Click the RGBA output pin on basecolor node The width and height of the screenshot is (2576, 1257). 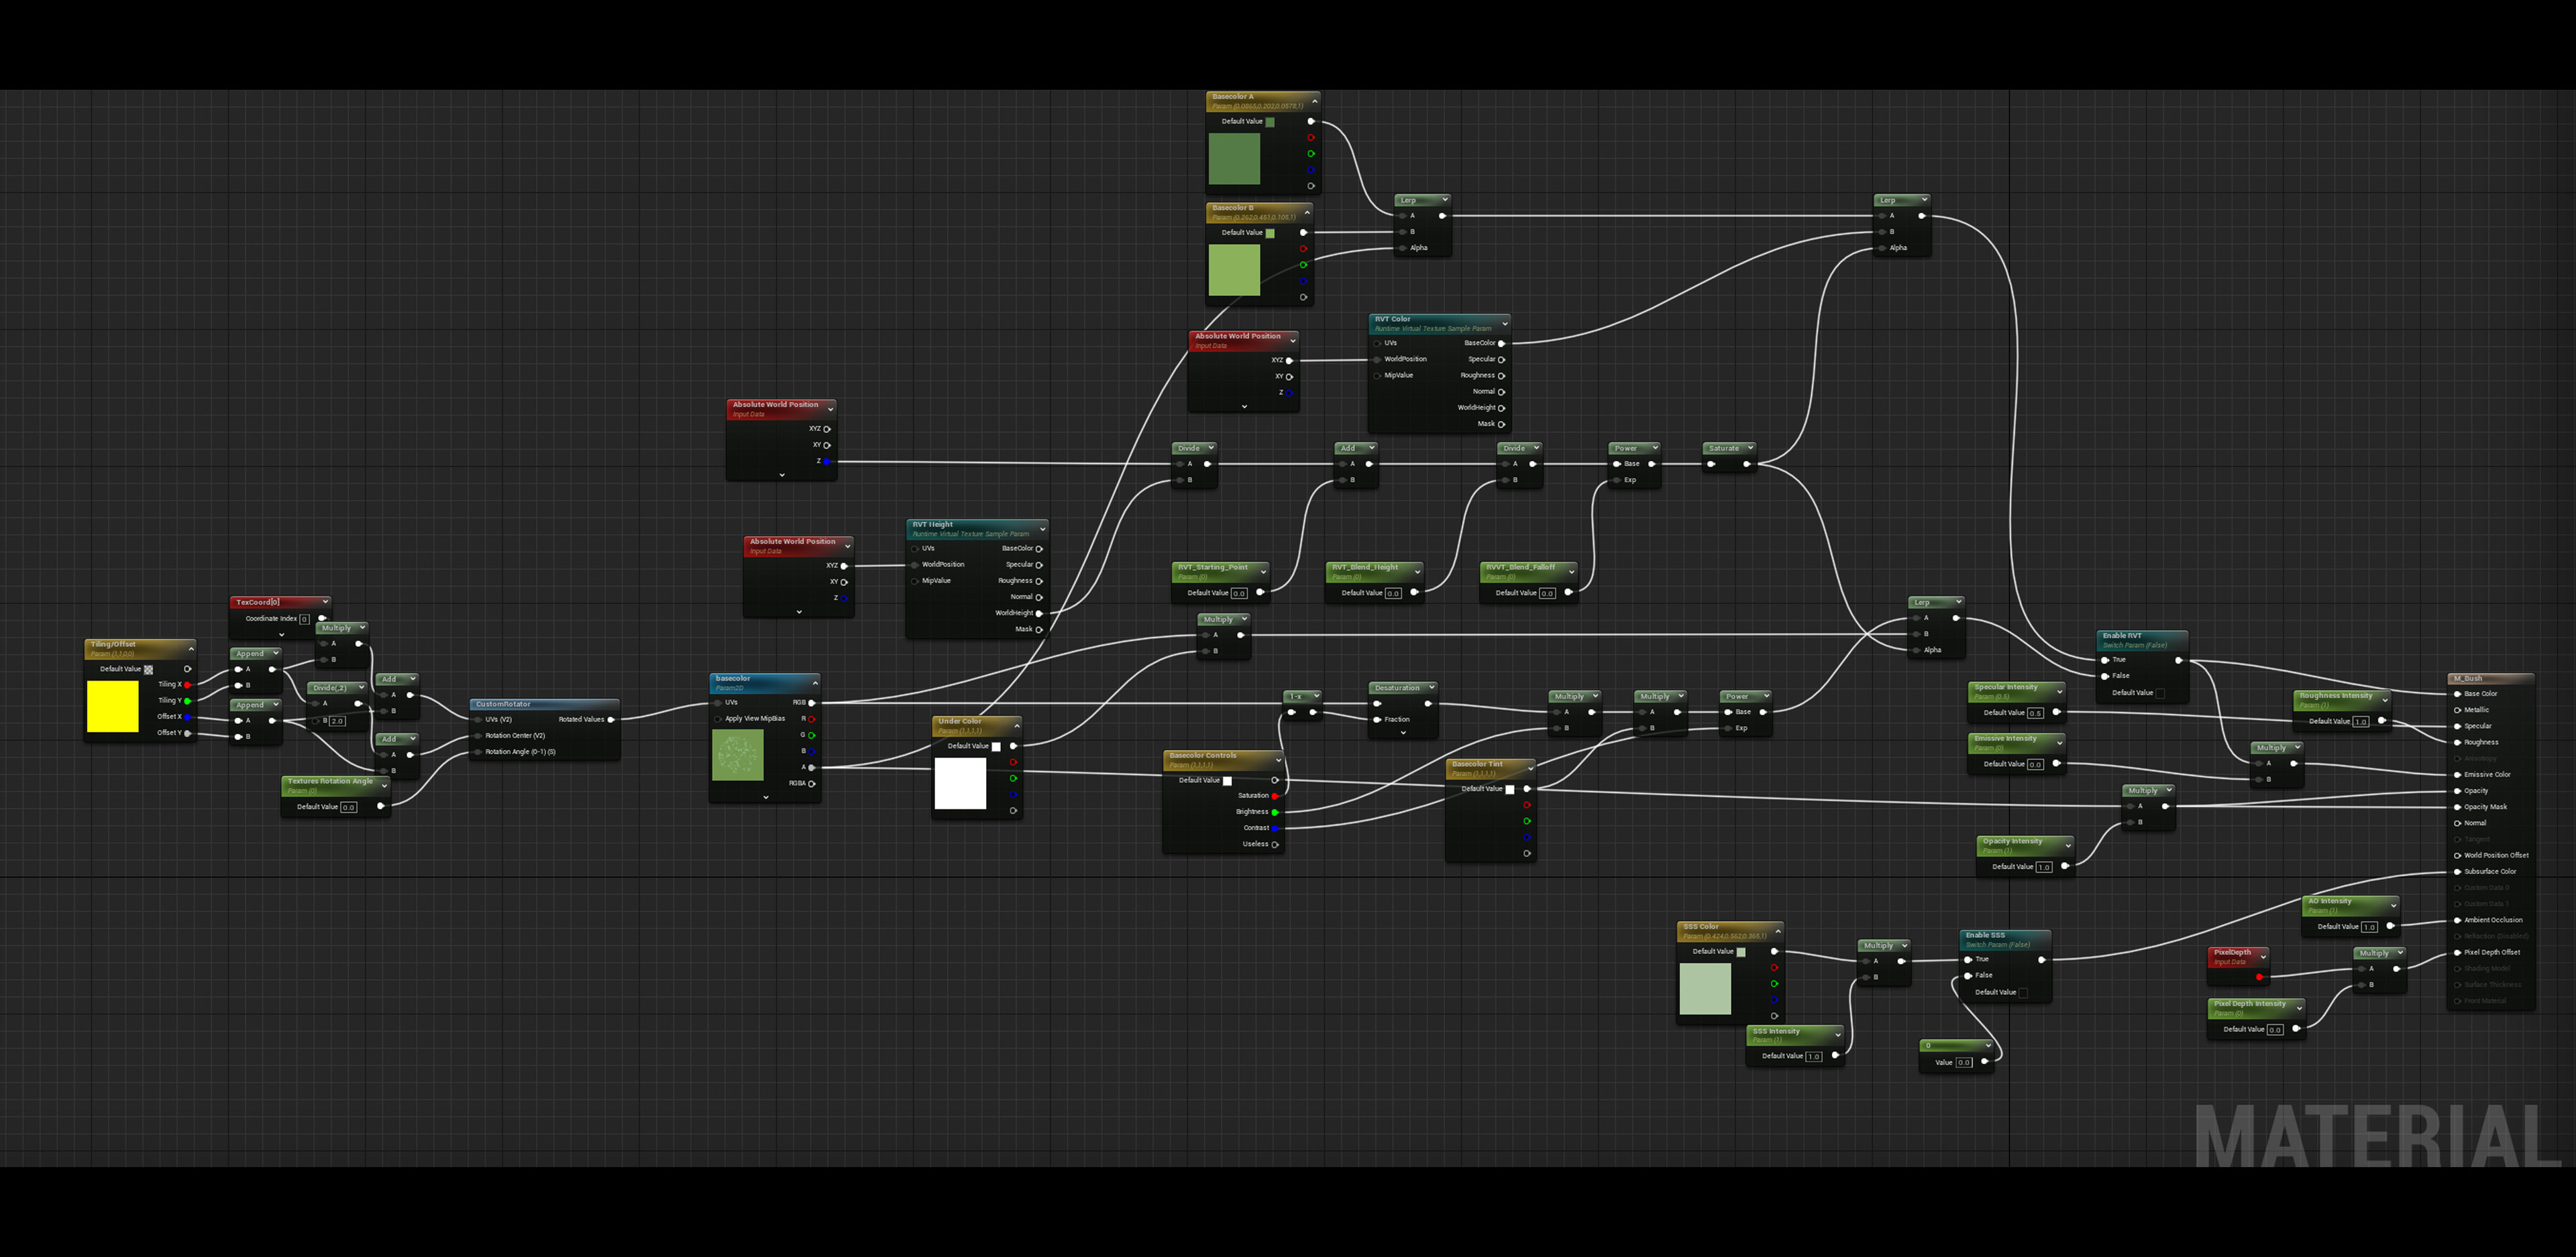tap(811, 784)
